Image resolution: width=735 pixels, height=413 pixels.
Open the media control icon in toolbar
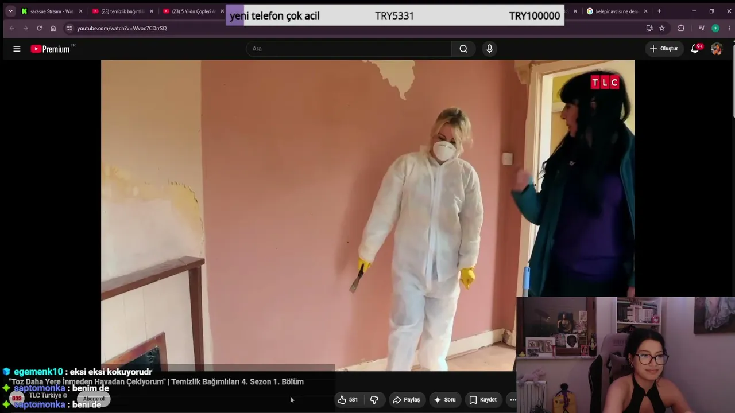click(701, 28)
